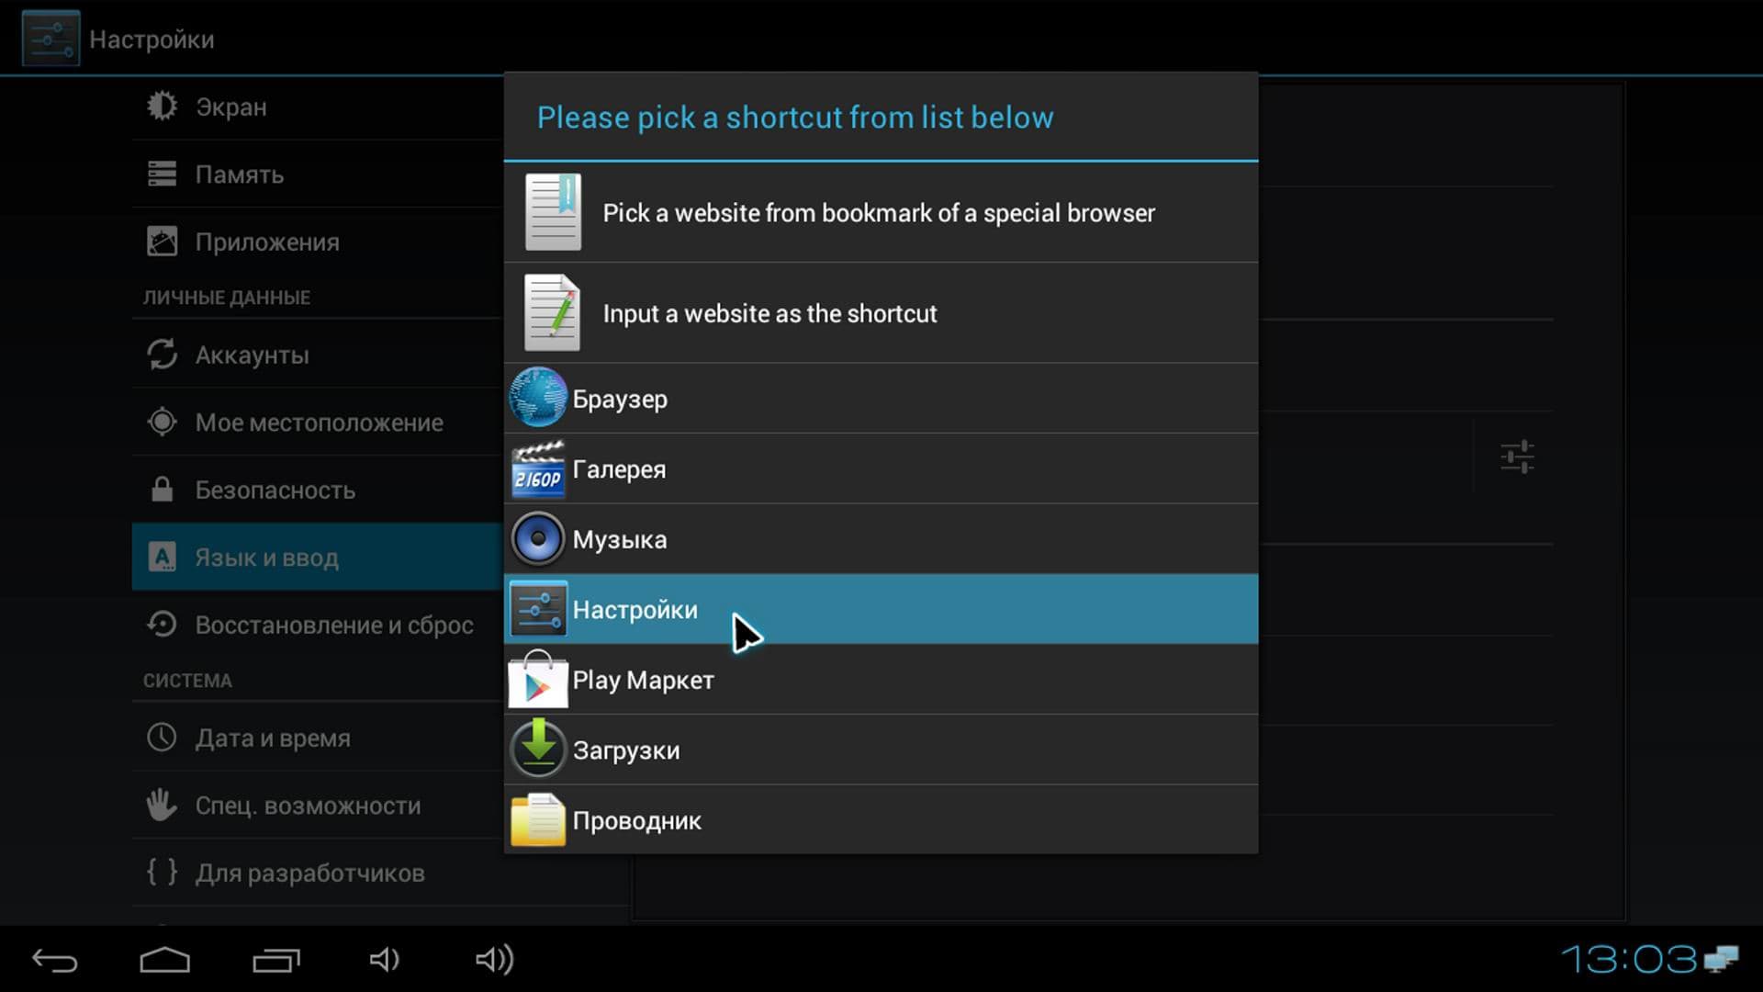Screen dimensions: 1763x992
Task: Go to Безопасность settings section
Action: 275,490
